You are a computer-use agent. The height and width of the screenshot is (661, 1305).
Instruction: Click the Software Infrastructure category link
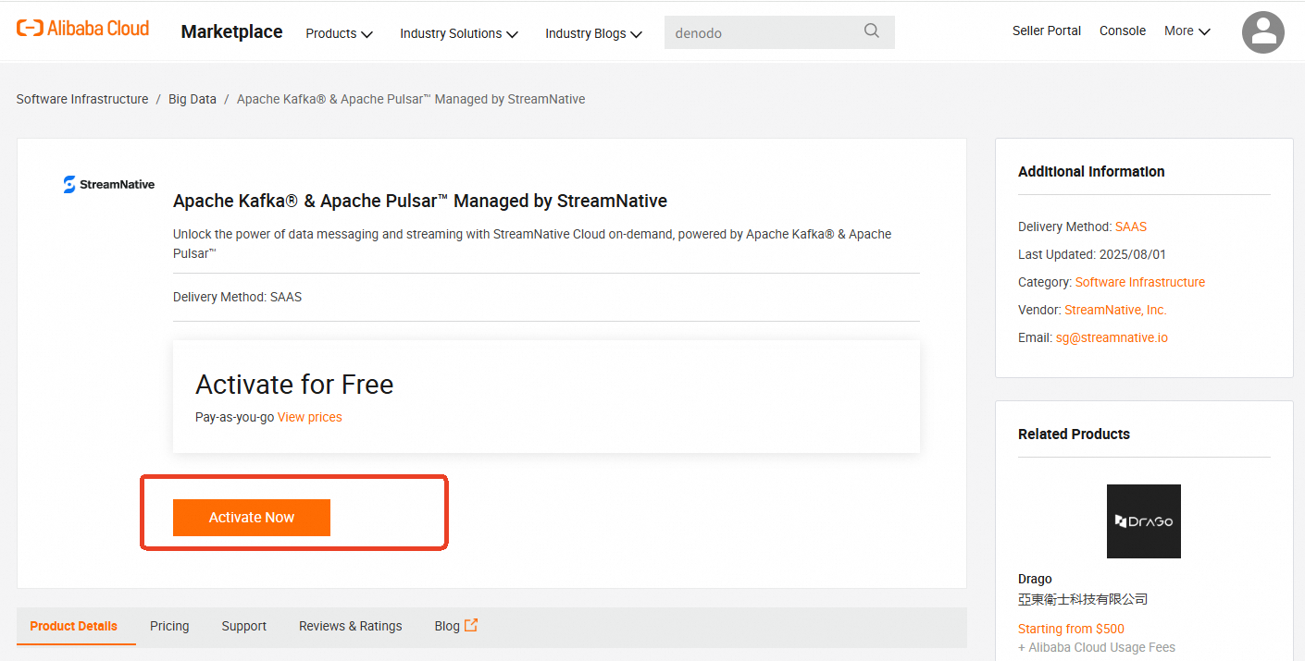click(x=1140, y=282)
